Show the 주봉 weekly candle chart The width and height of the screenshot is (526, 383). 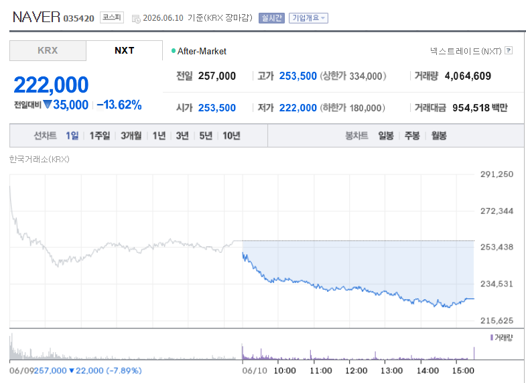(412, 135)
